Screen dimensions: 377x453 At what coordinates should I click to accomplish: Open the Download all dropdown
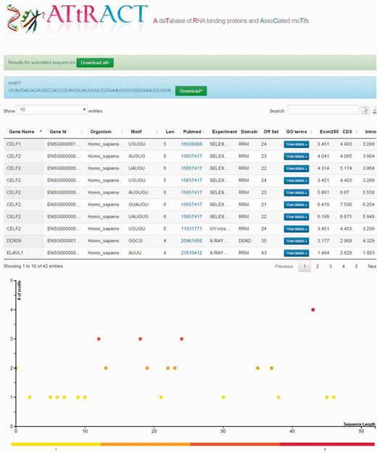[95, 62]
